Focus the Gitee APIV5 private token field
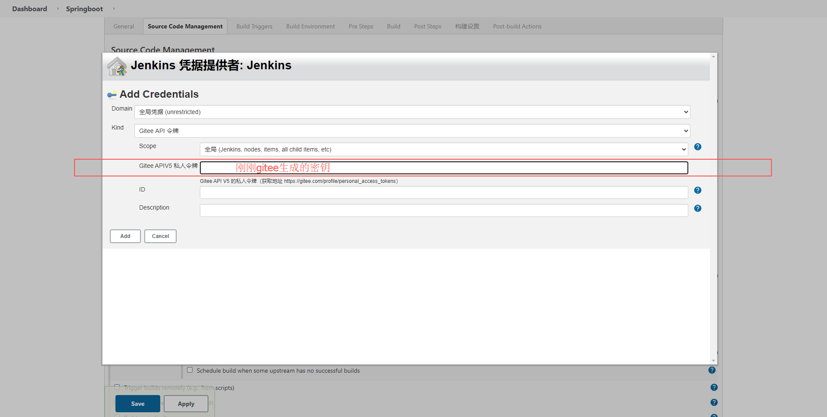This screenshot has width=827, height=417. (x=444, y=168)
